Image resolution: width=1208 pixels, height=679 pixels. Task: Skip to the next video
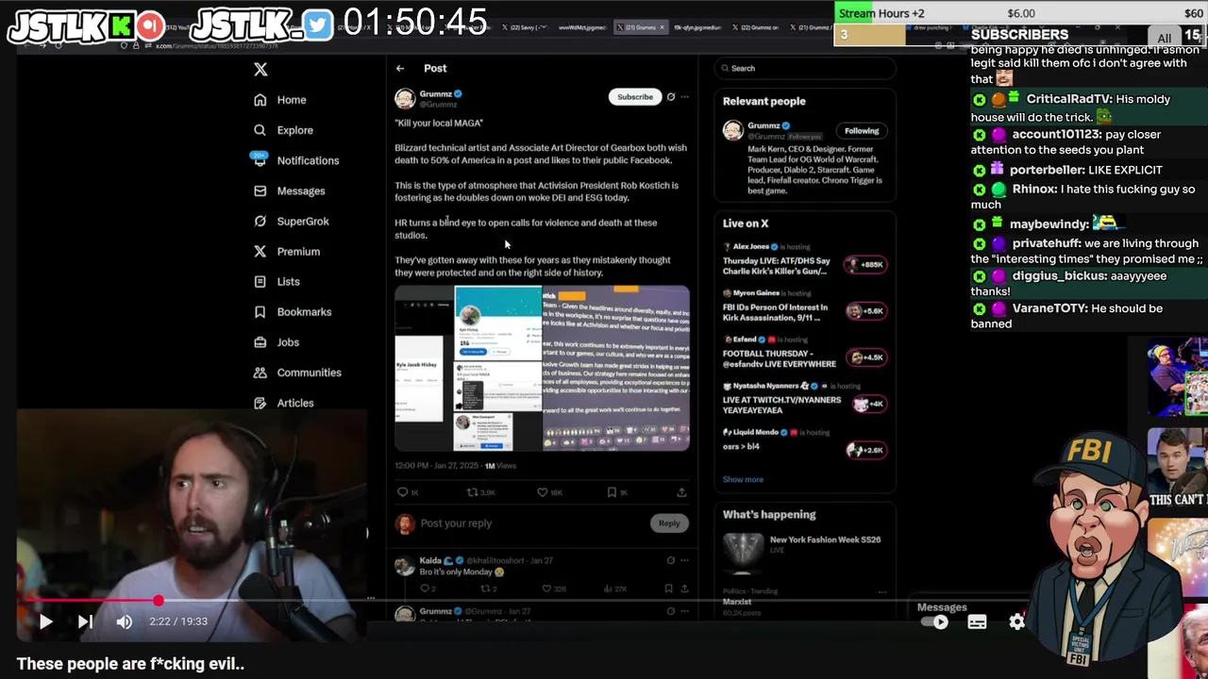coord(85,621)
